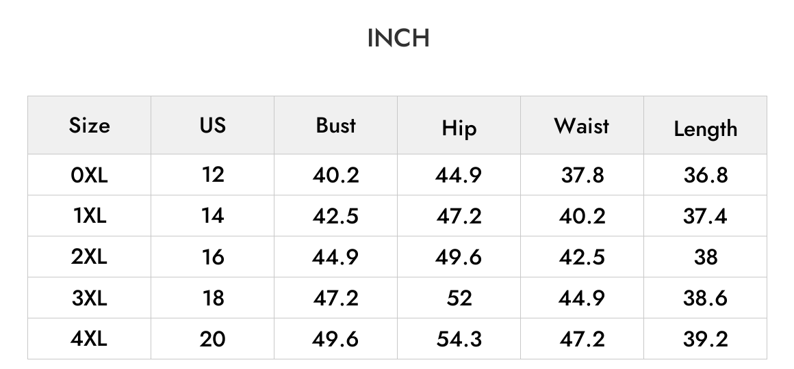This screenshot has width=794, height=369.
Task: Click the 3XL size cell
Action: pos(89,298)
